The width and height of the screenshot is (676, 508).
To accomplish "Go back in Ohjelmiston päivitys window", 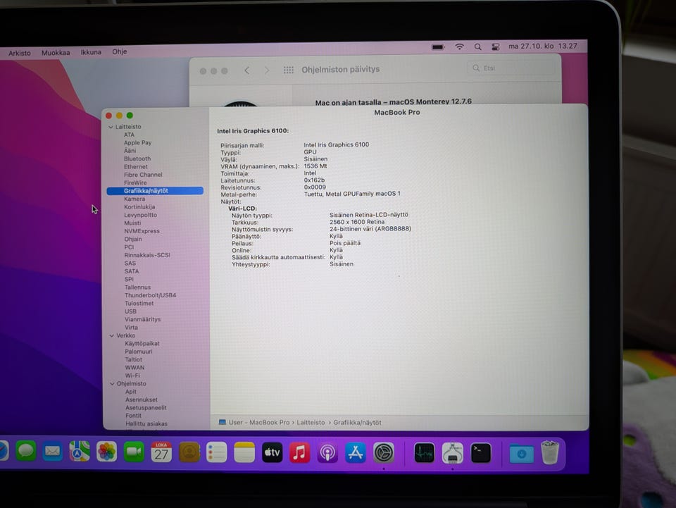I will 246,70.
